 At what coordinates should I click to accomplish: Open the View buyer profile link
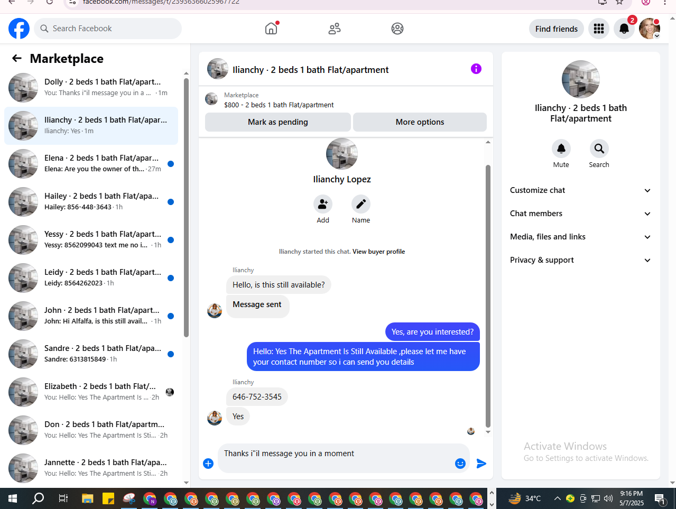tap(378, 252)
